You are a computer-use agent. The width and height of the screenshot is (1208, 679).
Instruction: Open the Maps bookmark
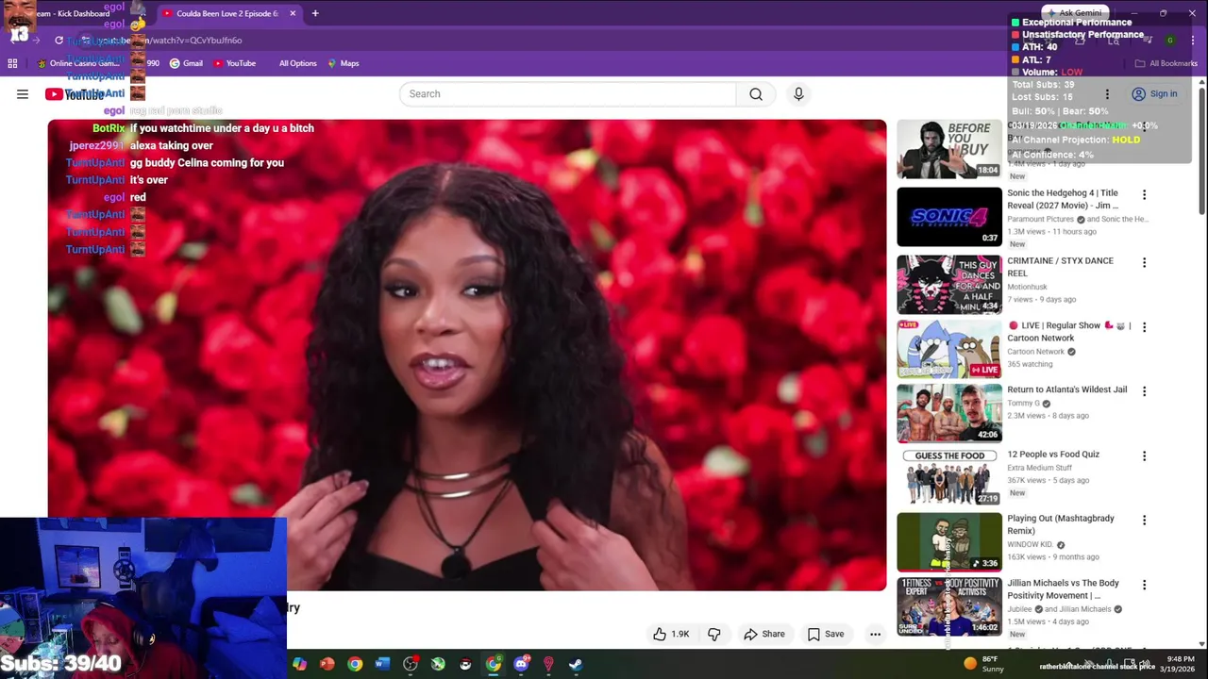click(x=344, y=63)
